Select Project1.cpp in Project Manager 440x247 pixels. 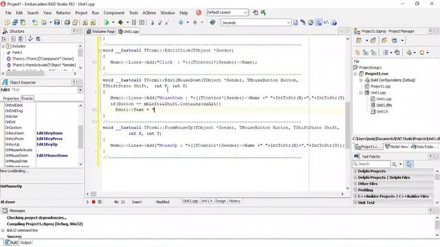click(380, 86)
